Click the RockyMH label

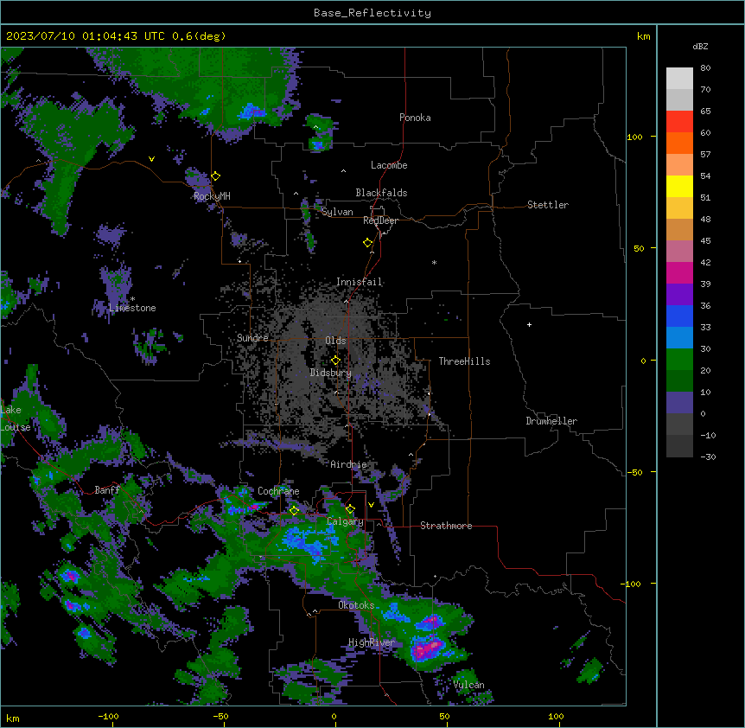[212, 196]
